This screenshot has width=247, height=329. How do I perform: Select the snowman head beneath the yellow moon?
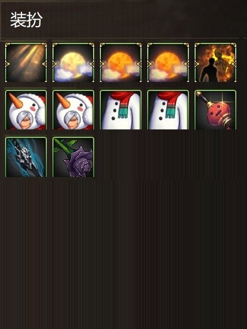tap(73, 110)
